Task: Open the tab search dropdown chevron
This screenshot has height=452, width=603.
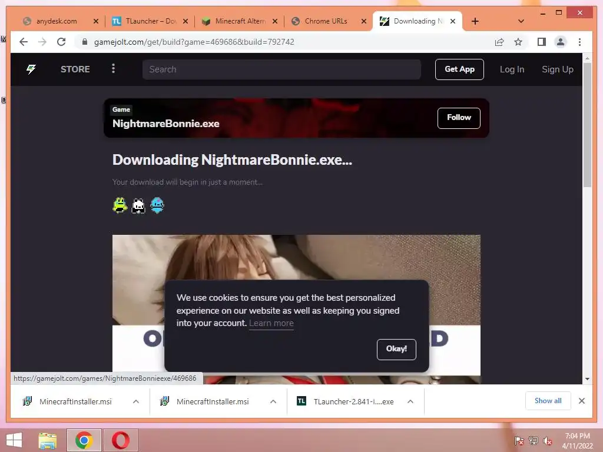Action: coord(521,21)
